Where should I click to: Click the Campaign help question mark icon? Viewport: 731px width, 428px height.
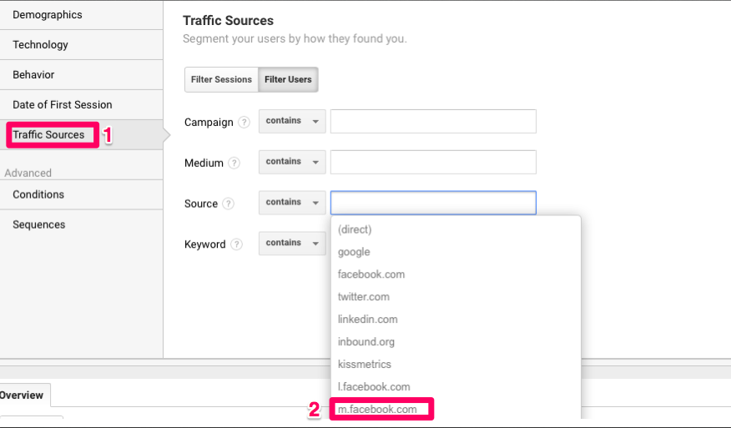244,122
